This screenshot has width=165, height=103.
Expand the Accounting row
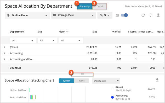click(4, 53)
